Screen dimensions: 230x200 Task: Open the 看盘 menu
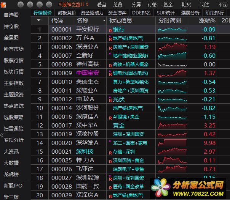pyautogui.click(x=102, y=5)
